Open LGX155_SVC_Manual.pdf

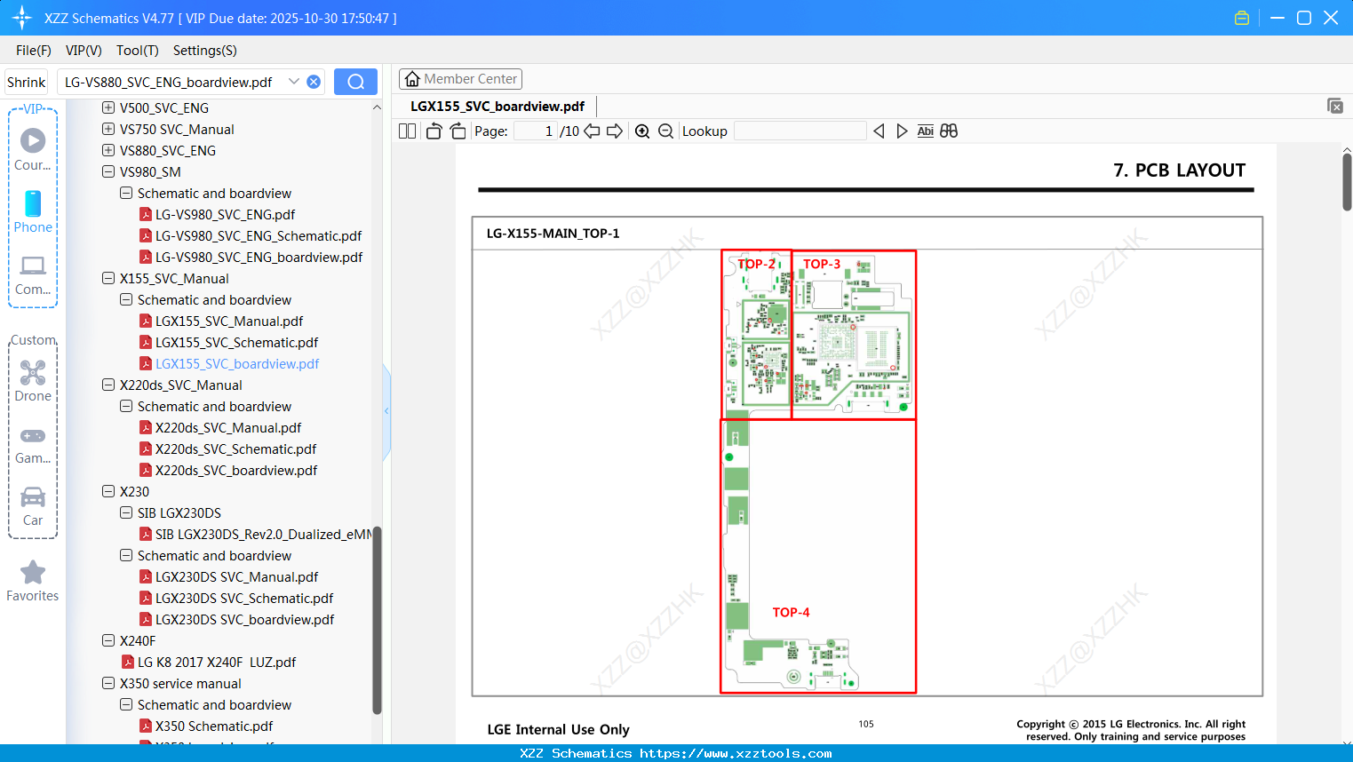229,321
